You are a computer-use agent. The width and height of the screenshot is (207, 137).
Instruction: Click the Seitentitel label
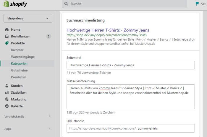tap(74, 58)
